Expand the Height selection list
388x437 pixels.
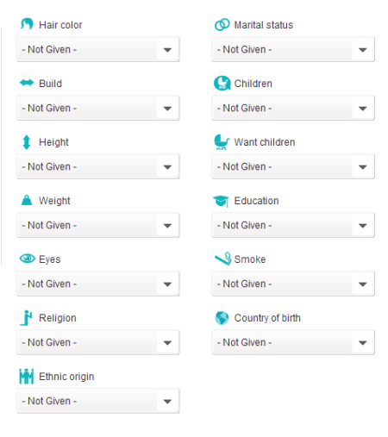point(98,166)
